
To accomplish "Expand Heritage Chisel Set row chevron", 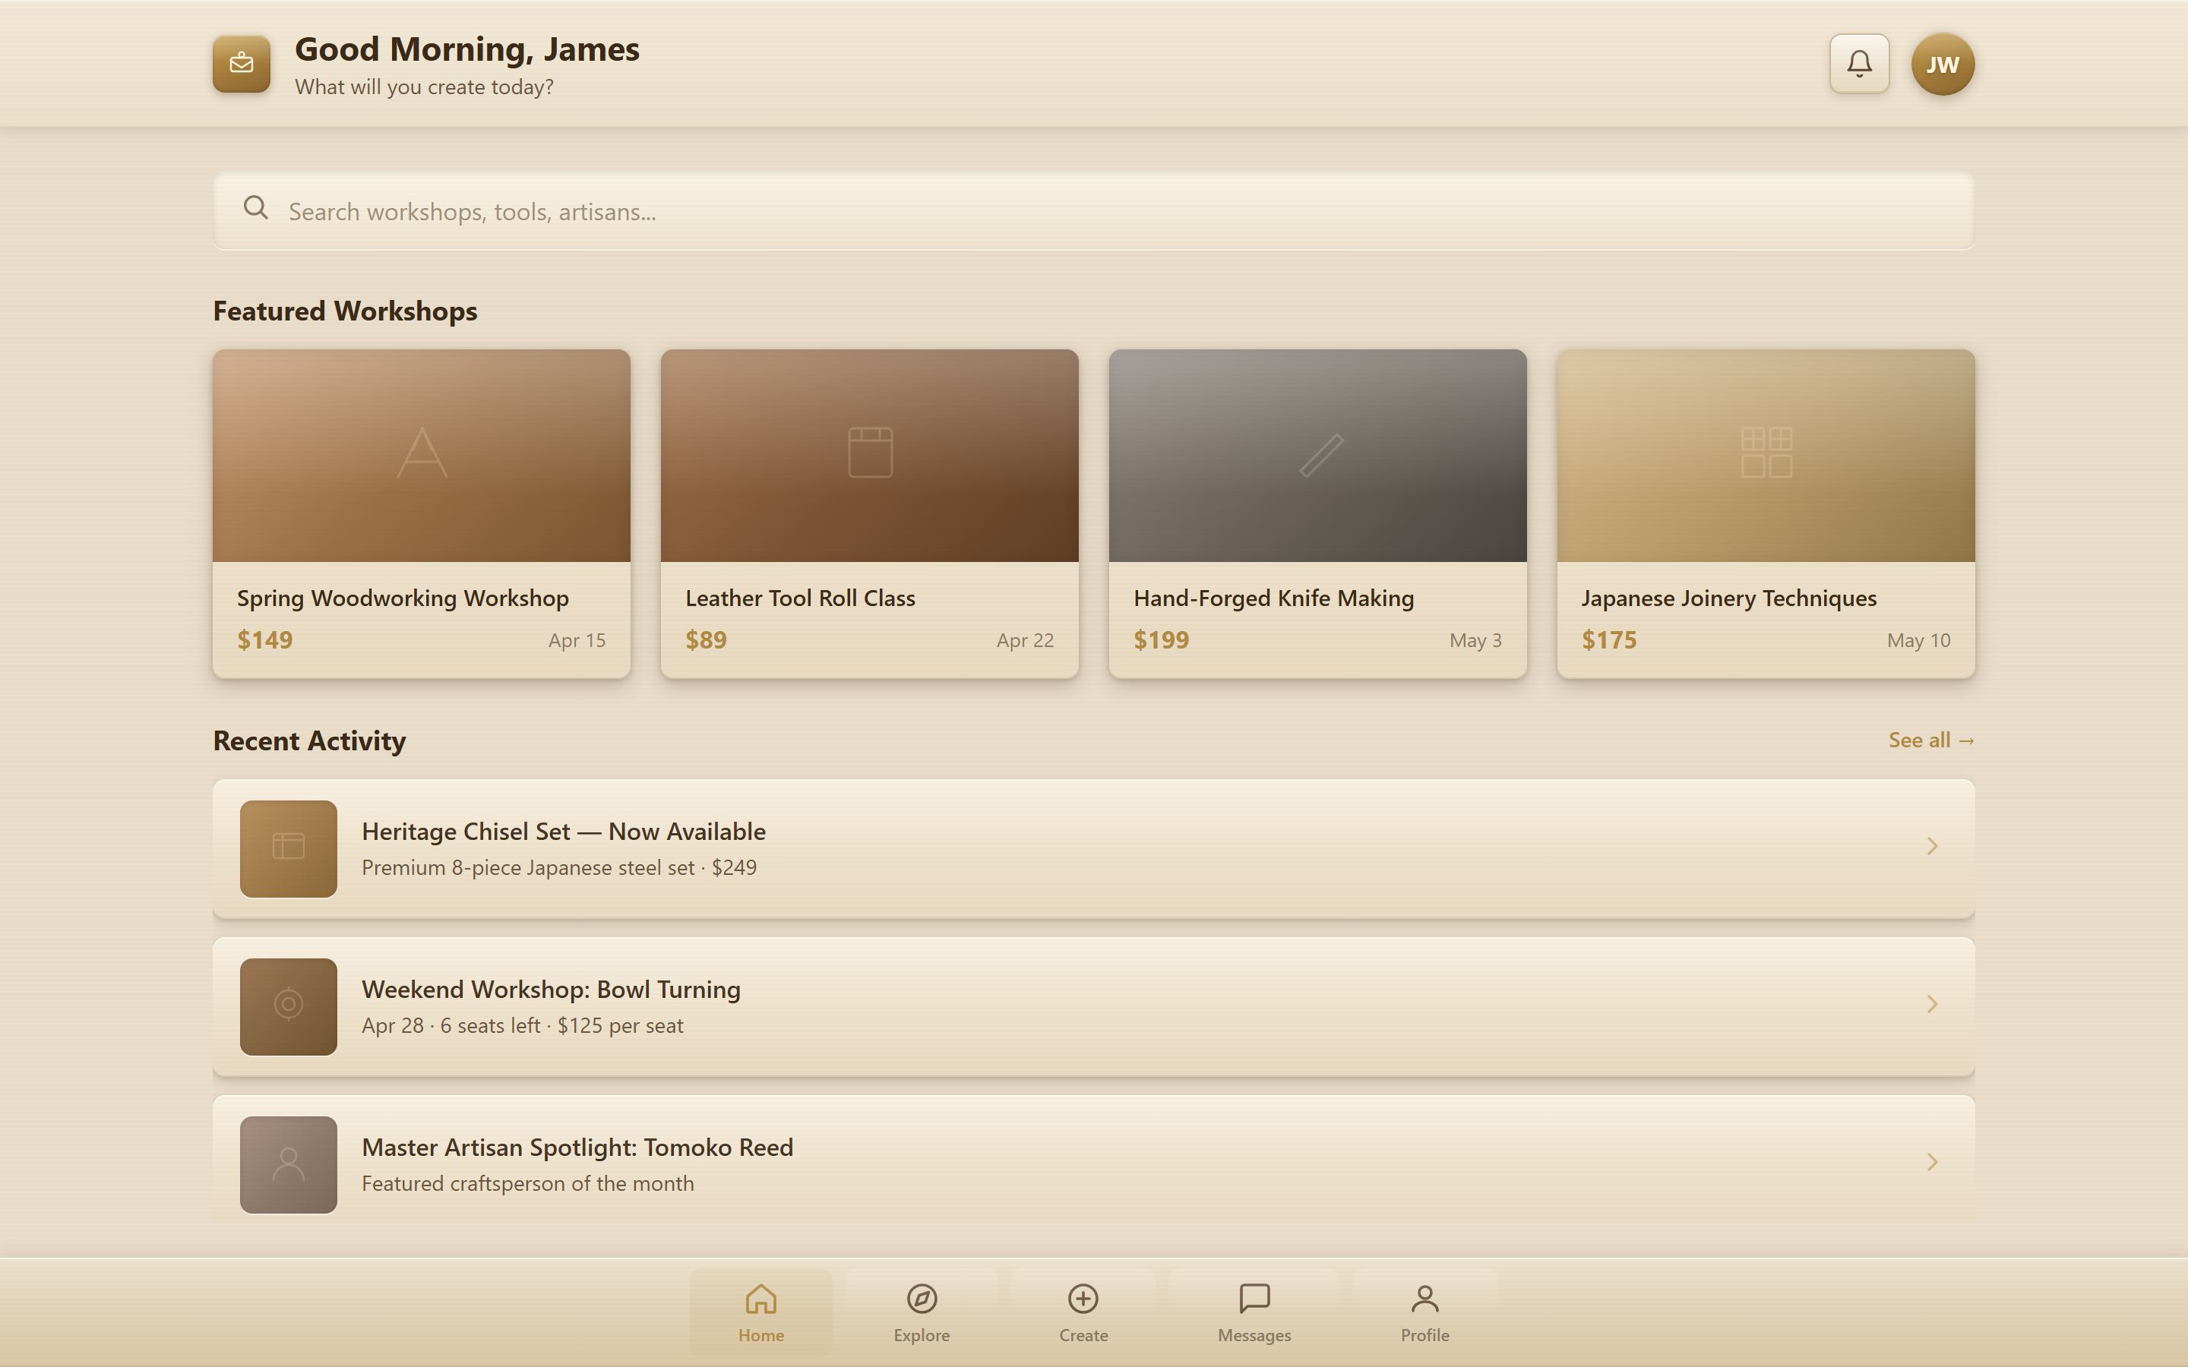I will [x=1932, y=846].
